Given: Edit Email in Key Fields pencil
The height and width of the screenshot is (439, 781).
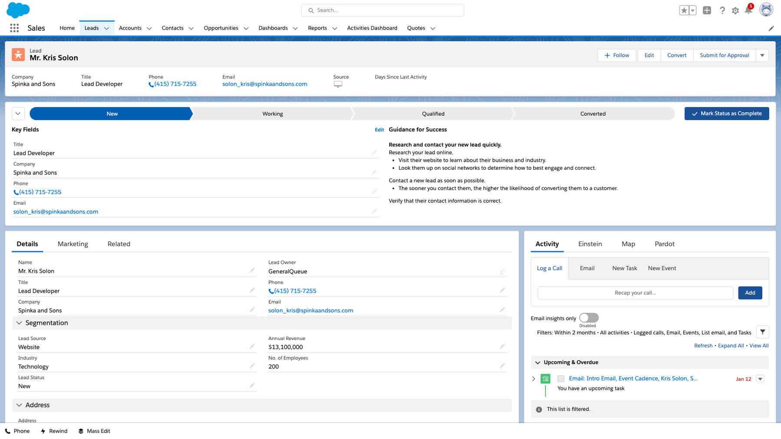Looking at the screenshot, I should click(374, 211).
